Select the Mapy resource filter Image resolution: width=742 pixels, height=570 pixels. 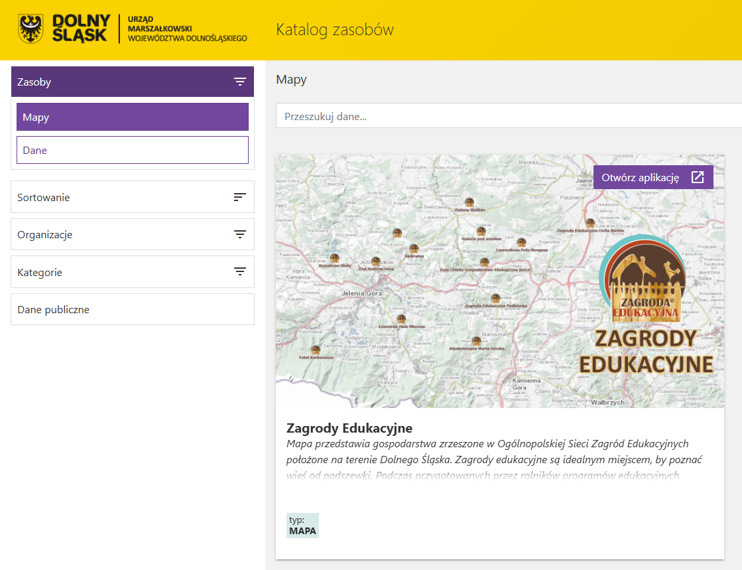click(x=133, y=117)
